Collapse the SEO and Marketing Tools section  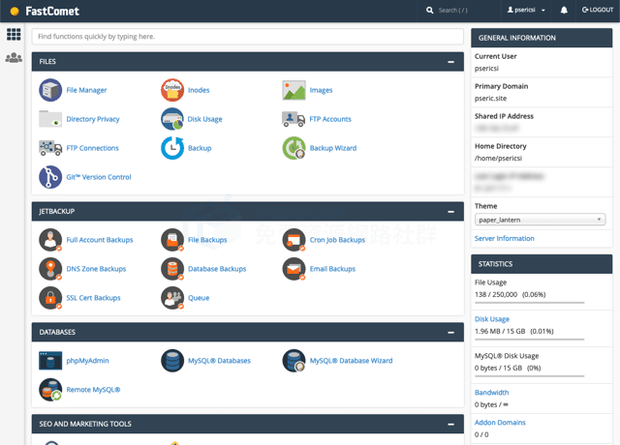pos(450,424)
